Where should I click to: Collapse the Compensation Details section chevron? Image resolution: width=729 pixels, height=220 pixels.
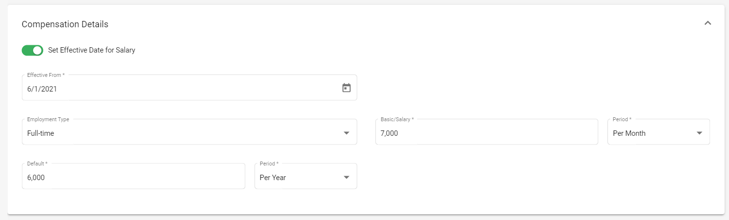click(x=708, y=23)
